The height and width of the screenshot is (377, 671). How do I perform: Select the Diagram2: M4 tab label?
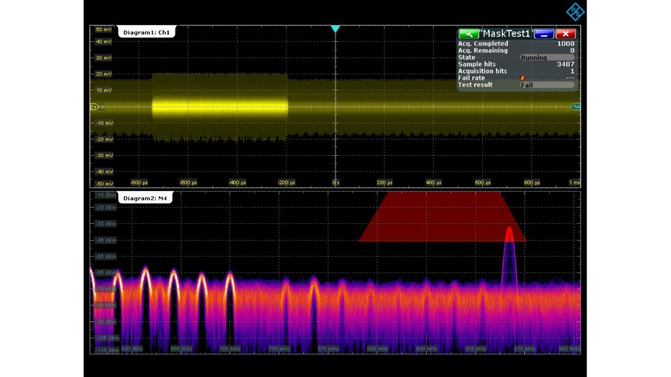tap(145, 198)
